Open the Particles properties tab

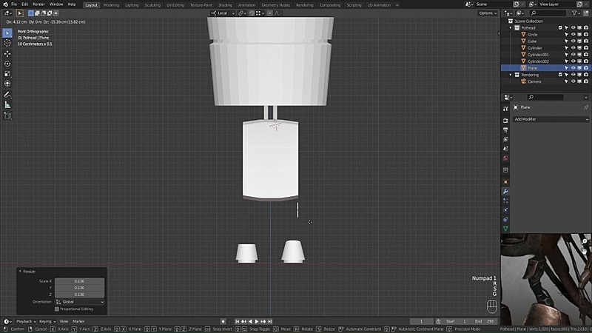point(505,201)
